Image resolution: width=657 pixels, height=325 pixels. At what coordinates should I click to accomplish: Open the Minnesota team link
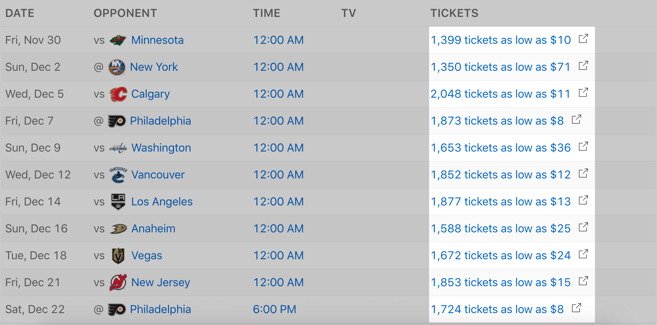pyautogui.click(x=157, y=40)
